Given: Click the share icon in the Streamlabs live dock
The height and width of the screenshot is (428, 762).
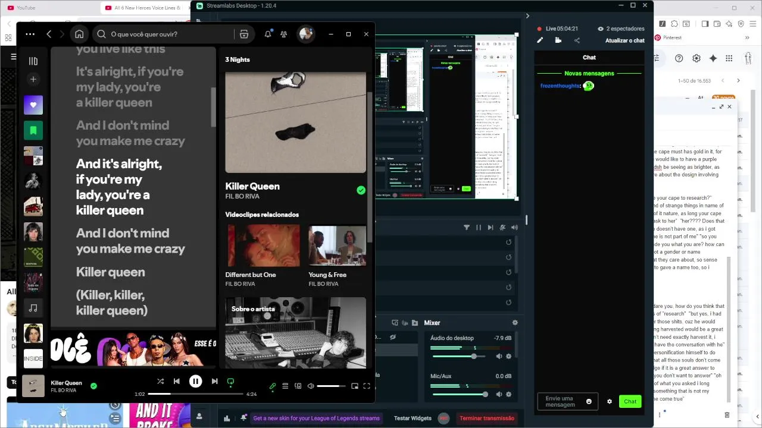Looking at the screenshot, I should [x=577, y=40].
